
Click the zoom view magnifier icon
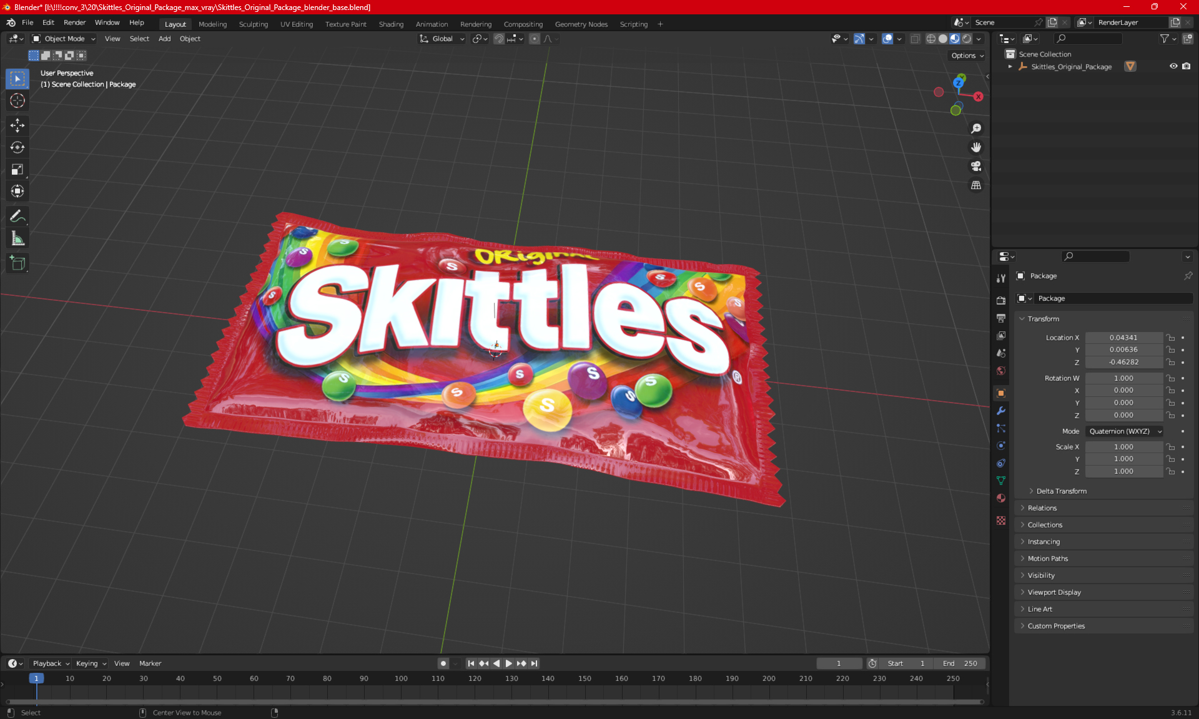(975, 129)
